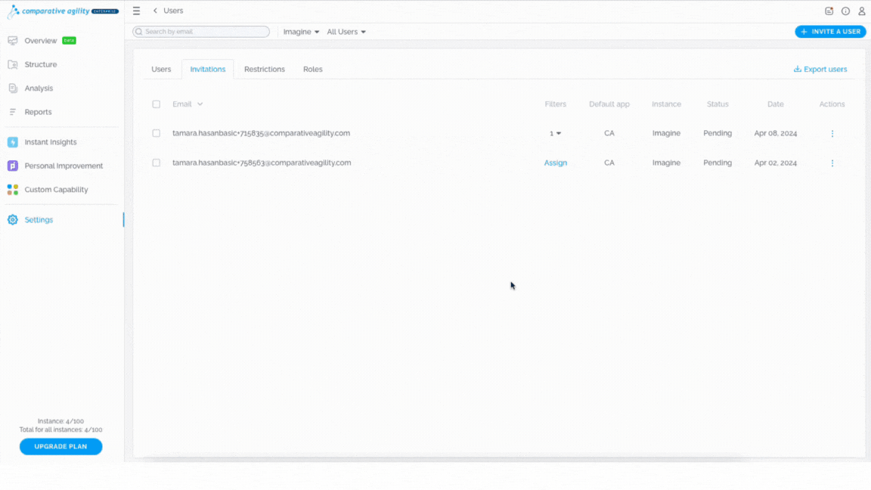Click the Analysis sidebar icon
This screenshot has width=871, height=490.
coord(13,88)
